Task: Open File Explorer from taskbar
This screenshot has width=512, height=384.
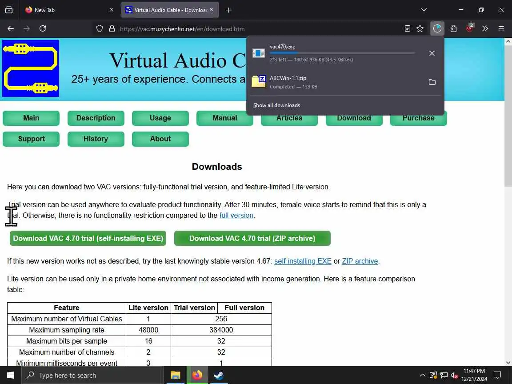Action: coord(176,375)
